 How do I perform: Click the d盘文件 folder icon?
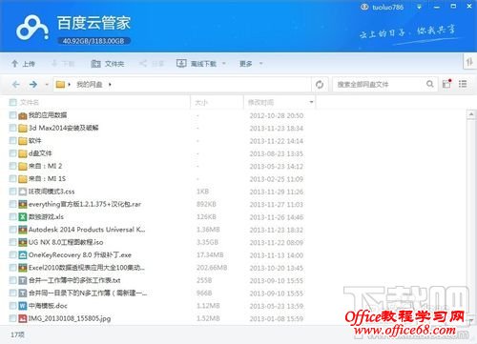23,153
